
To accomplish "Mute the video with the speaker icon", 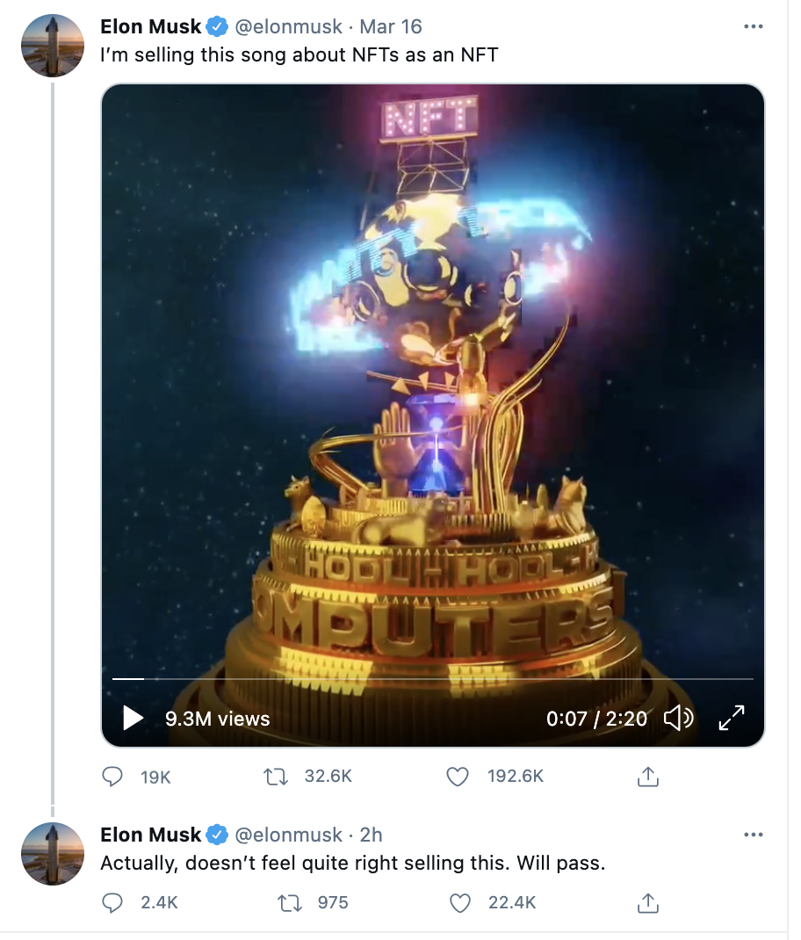I will point(677,718).
